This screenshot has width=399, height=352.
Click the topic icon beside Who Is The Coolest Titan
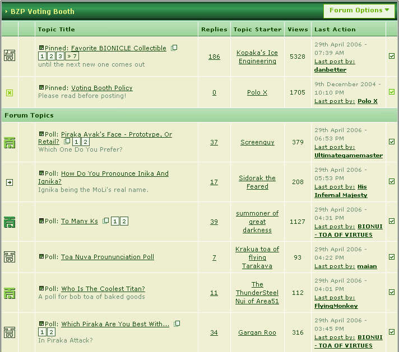[10, 293]
